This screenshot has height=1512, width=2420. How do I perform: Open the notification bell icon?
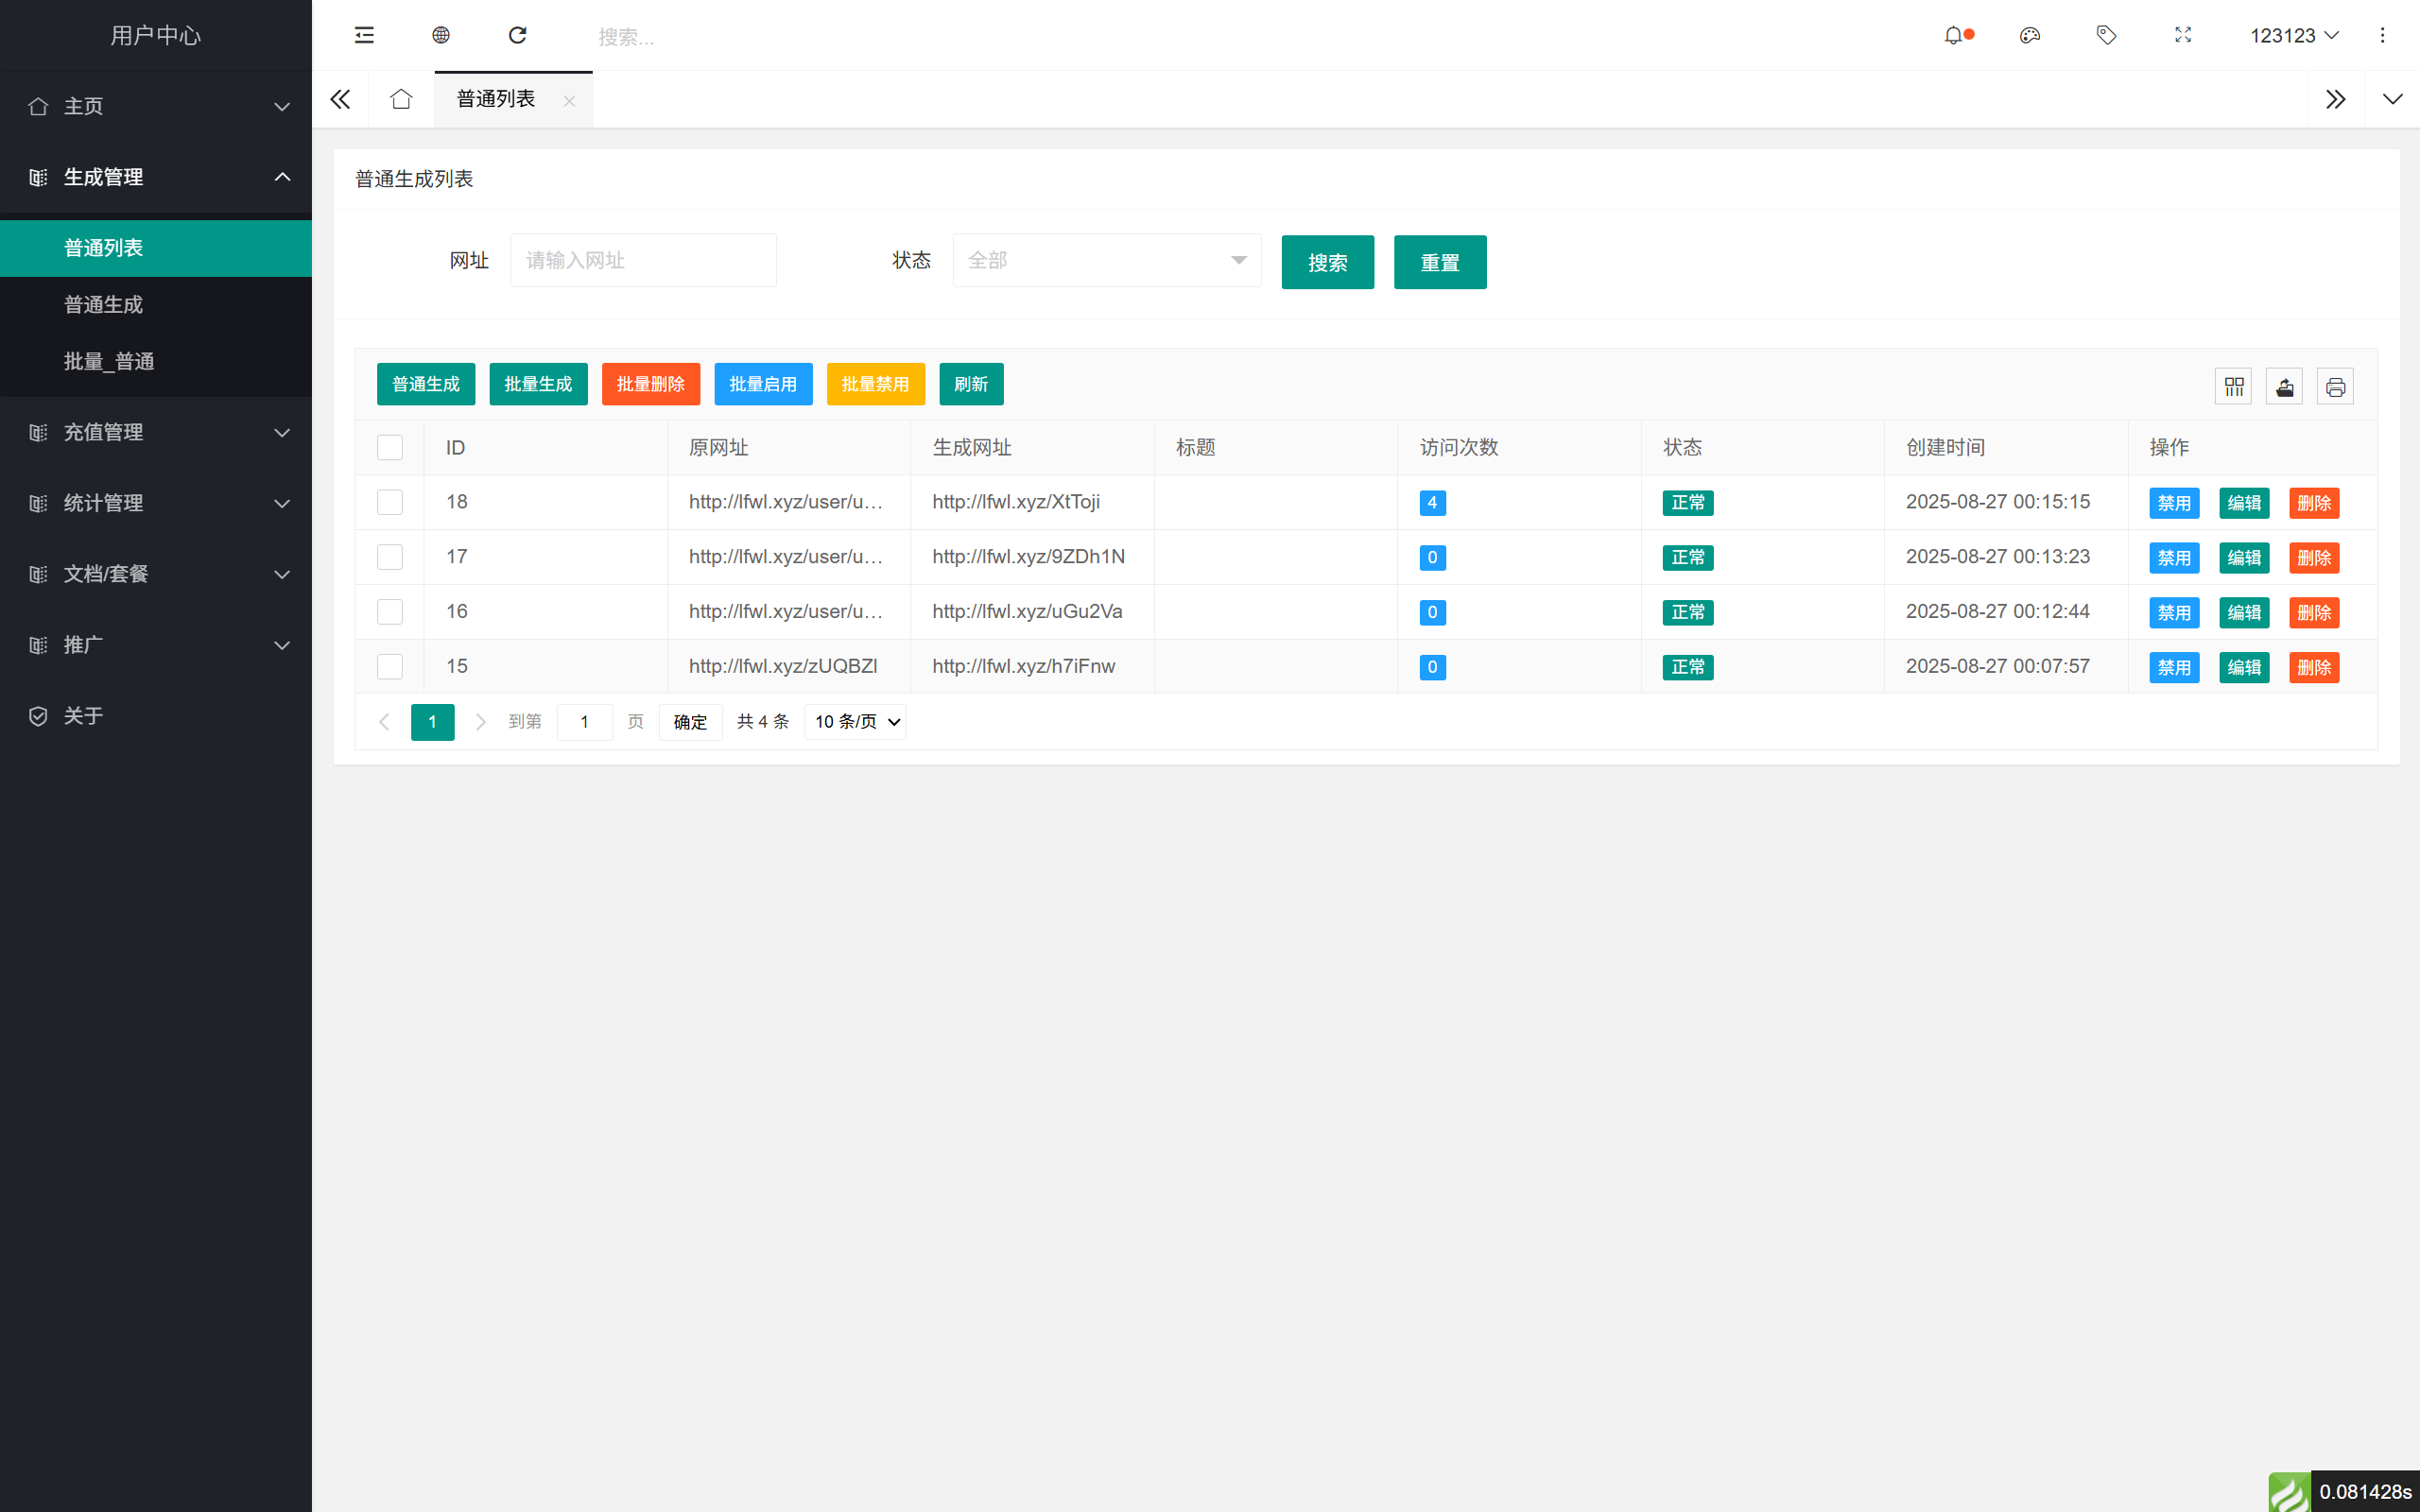click(1955, 35)
